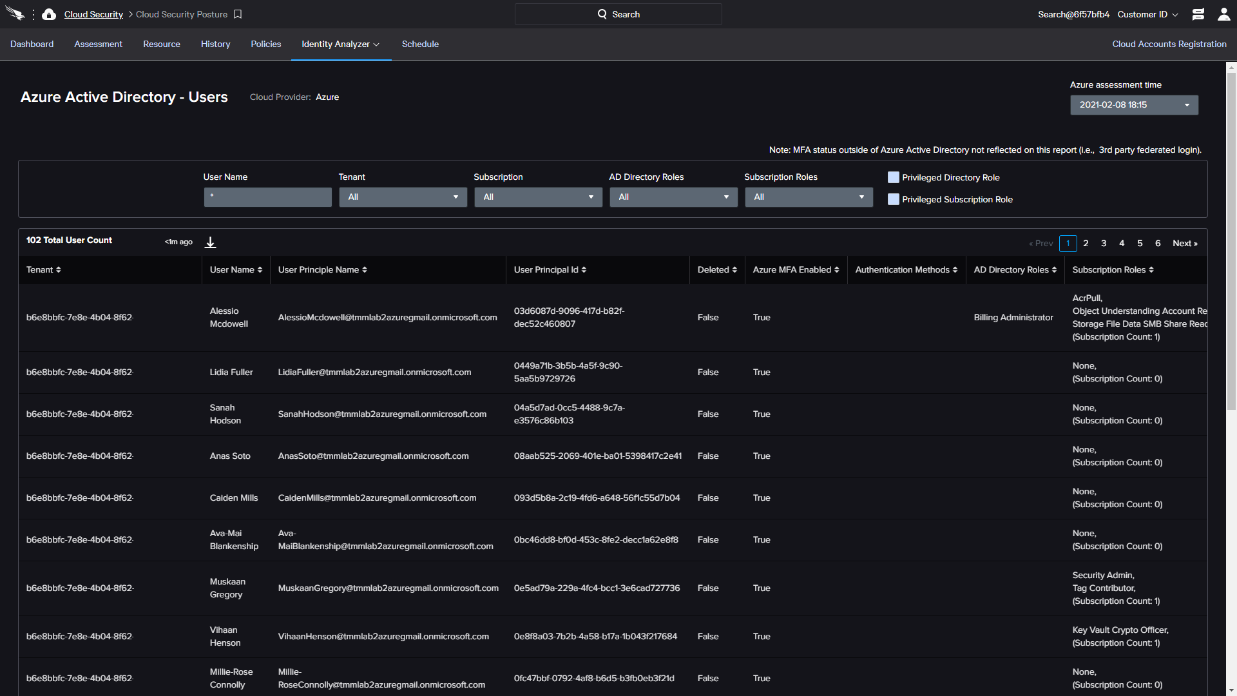Screen dimensions: 1237x696
Task: Sort by User Name column
Action: click(x=236, y=270)
